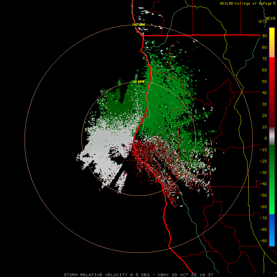
Task: Select the 80 value on the velocity scale
Action: click(x=264, y=47)
